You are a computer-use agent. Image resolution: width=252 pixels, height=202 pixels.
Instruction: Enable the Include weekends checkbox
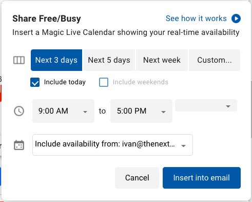104,82
